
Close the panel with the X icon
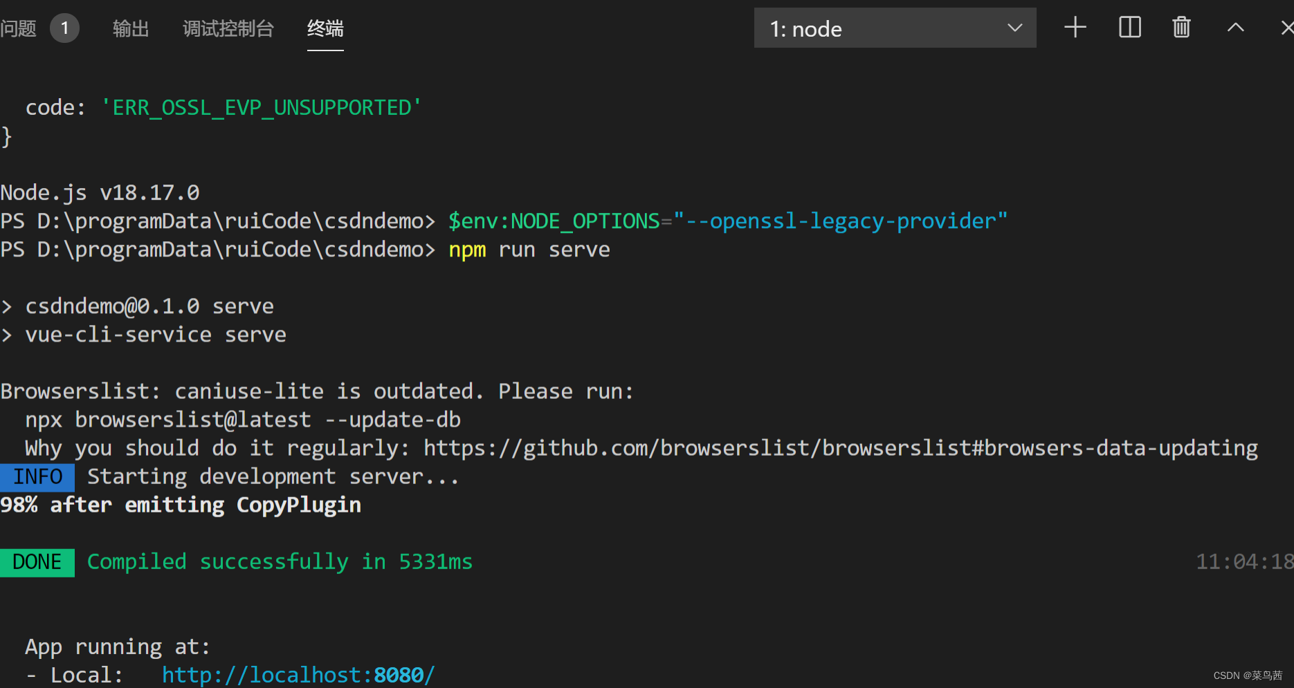coord(1286,28)
